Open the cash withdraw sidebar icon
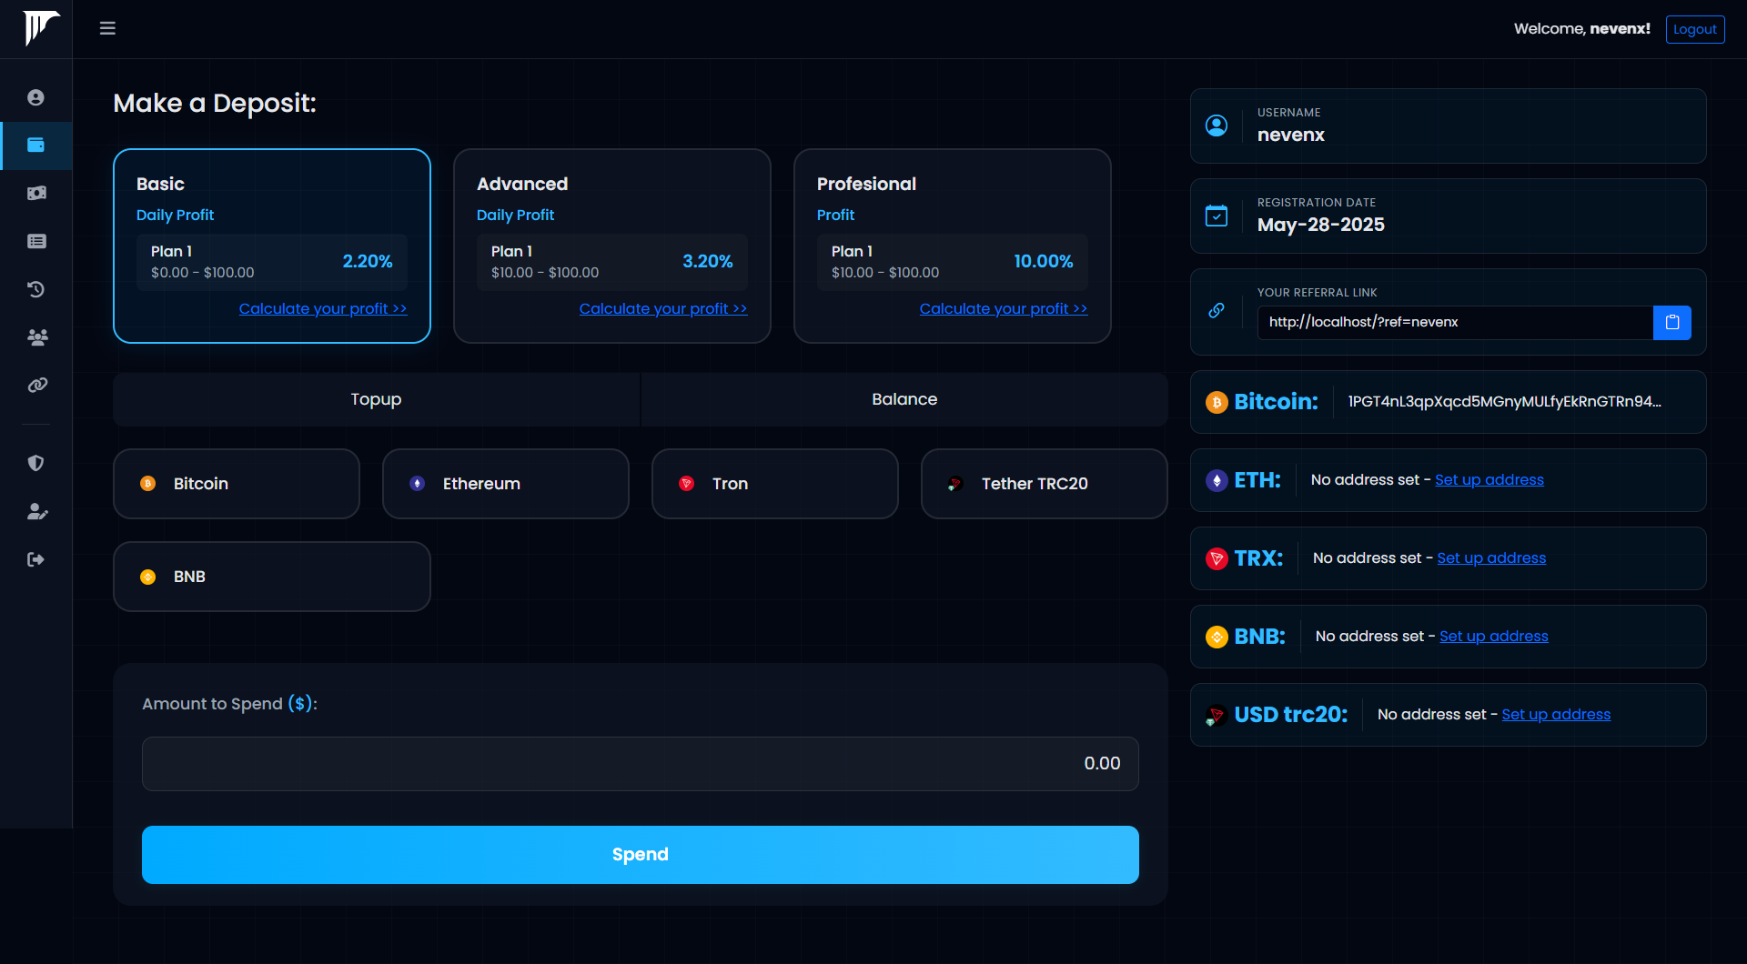 [x=36, y=193]
